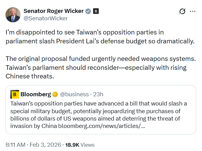The image size is (202, 151).
Task: Click the yellow Bloomberg logo avatar
Action: point(14,94)
